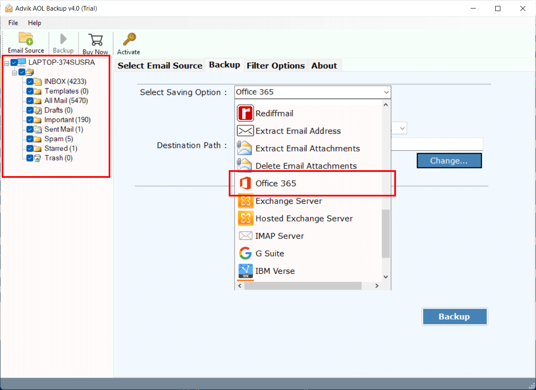Screen dimensions: 536x390
Task: Click the saving list scroll-up arrow
Action: click(x=386, y=104)
